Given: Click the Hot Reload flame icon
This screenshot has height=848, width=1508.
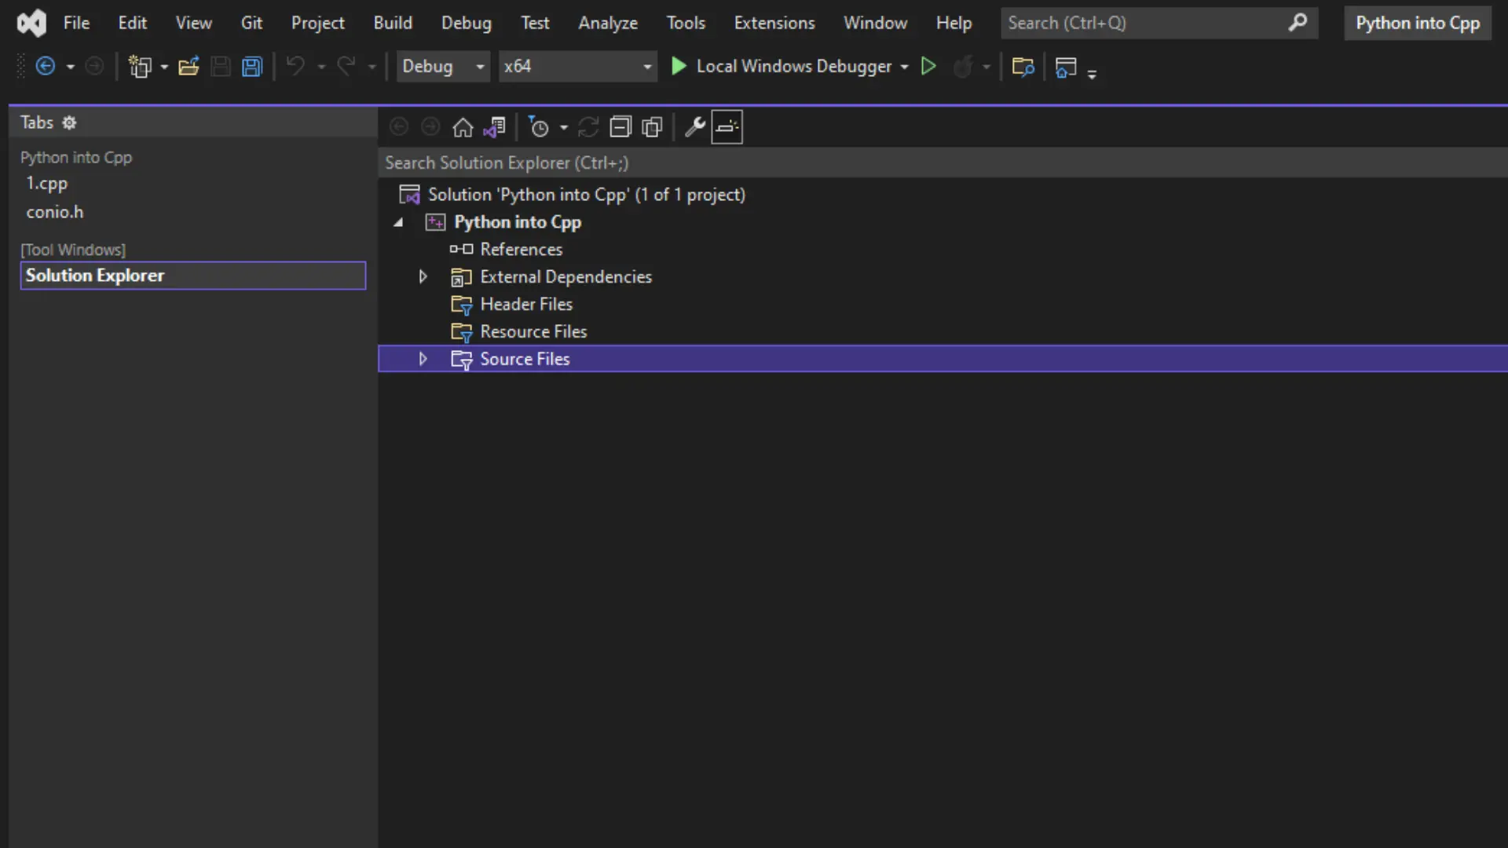Looking at the screenshot, I should (x=963, y=67).
